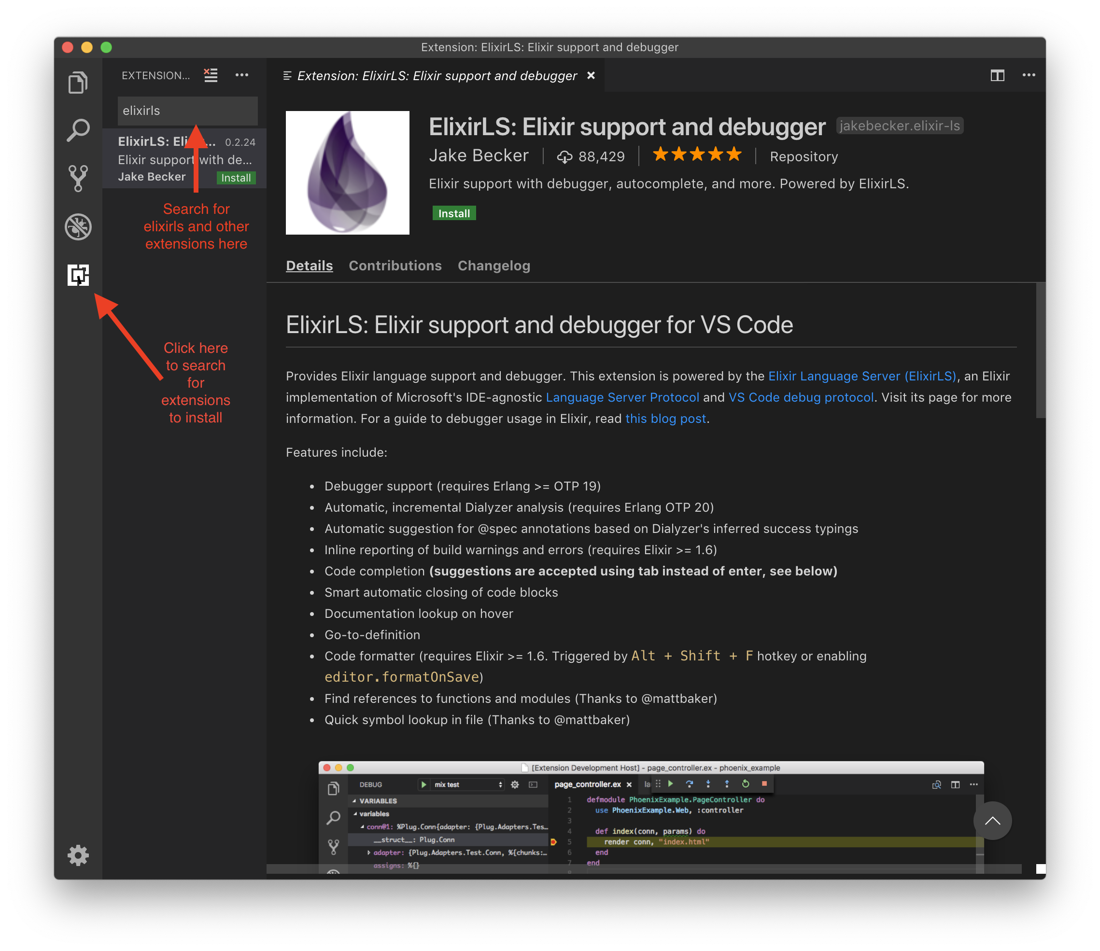1100x951 pixels.
Task: Click the five-star rating
Action: tap(696, 155)
